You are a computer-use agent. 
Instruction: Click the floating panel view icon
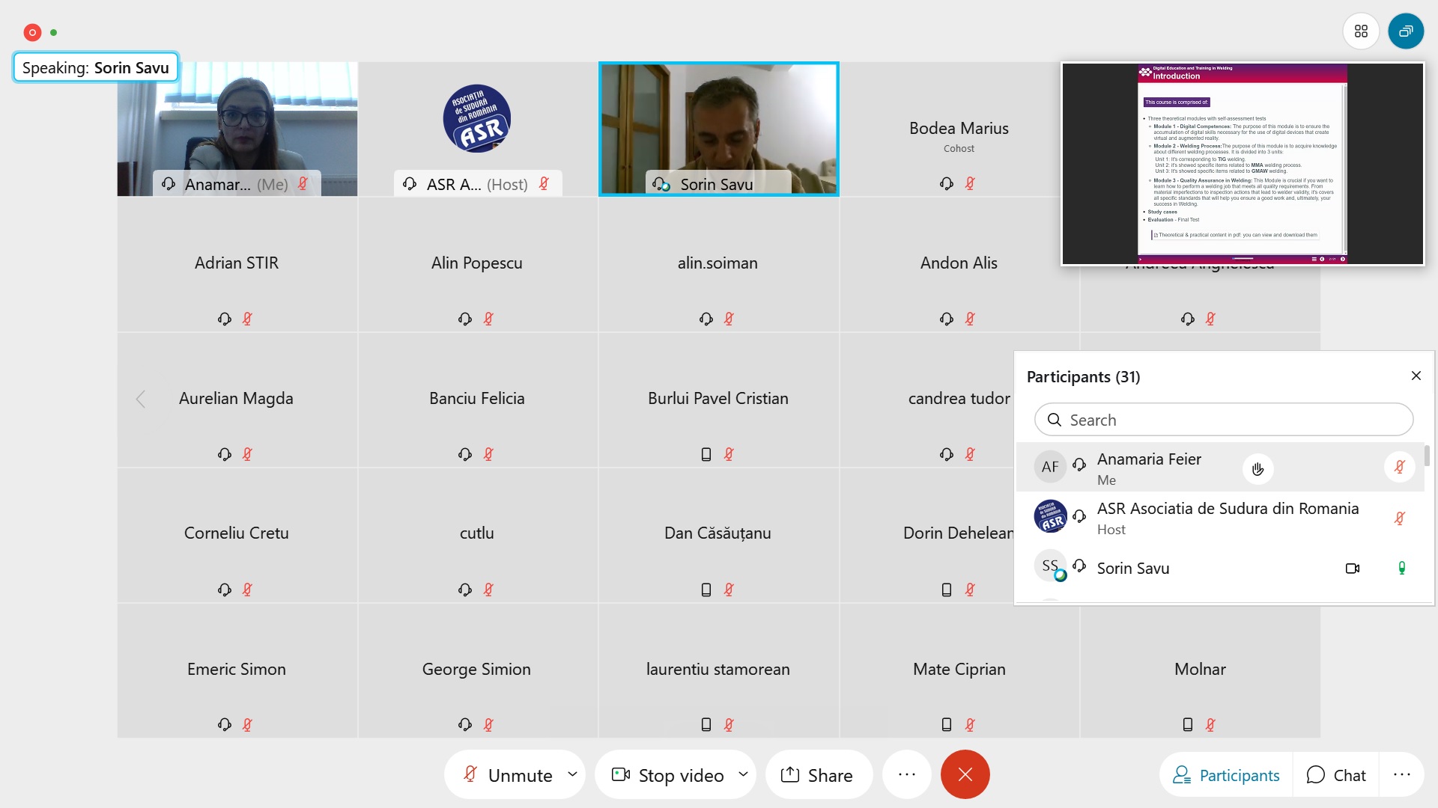click(1406, 31)
